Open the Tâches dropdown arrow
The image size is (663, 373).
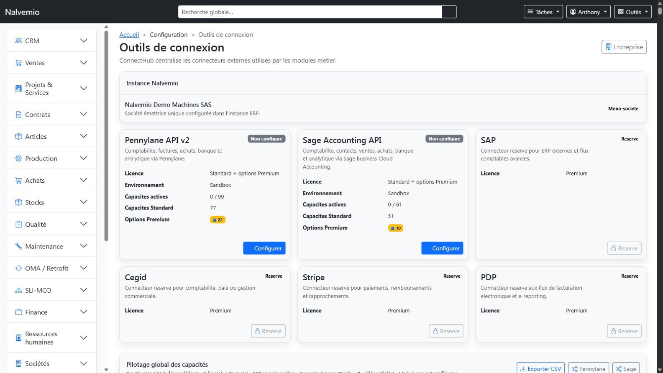coord(558,12)
